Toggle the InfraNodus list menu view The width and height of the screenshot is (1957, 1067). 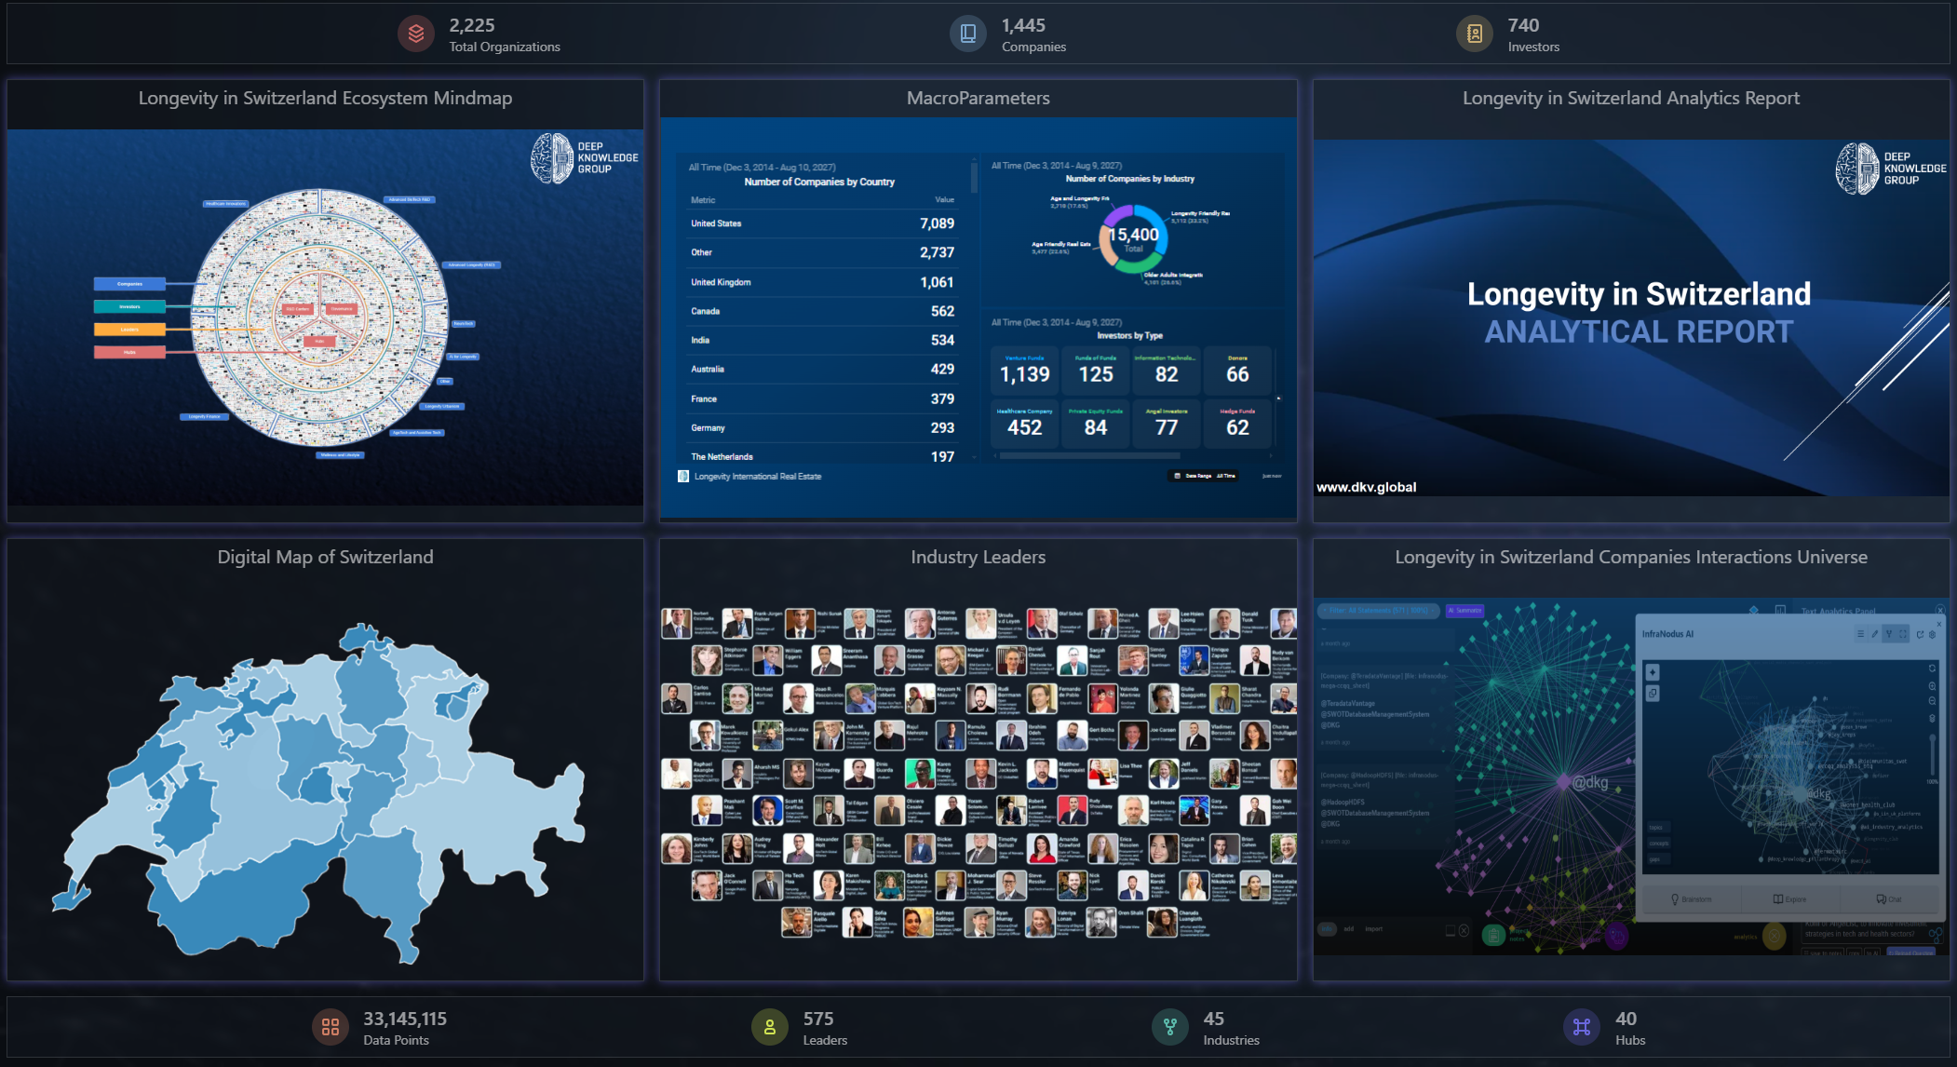(1860, 634)
